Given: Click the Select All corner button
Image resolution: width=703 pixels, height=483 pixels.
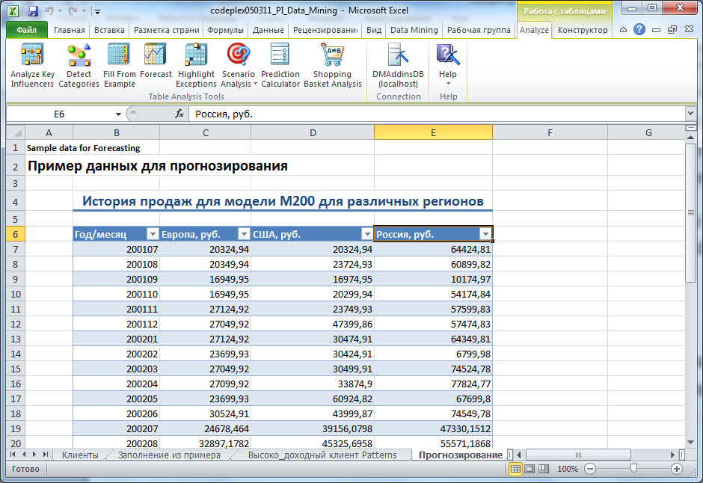Looking at the screenshot, I should (16, 132).
